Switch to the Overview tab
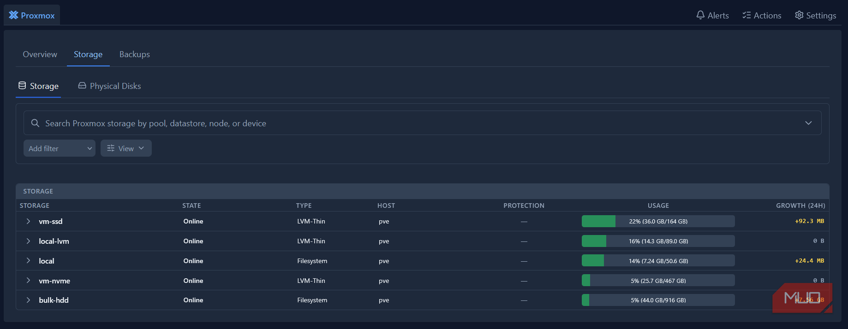This screenshot has height=329, width=848. click(x=40, y=54)
